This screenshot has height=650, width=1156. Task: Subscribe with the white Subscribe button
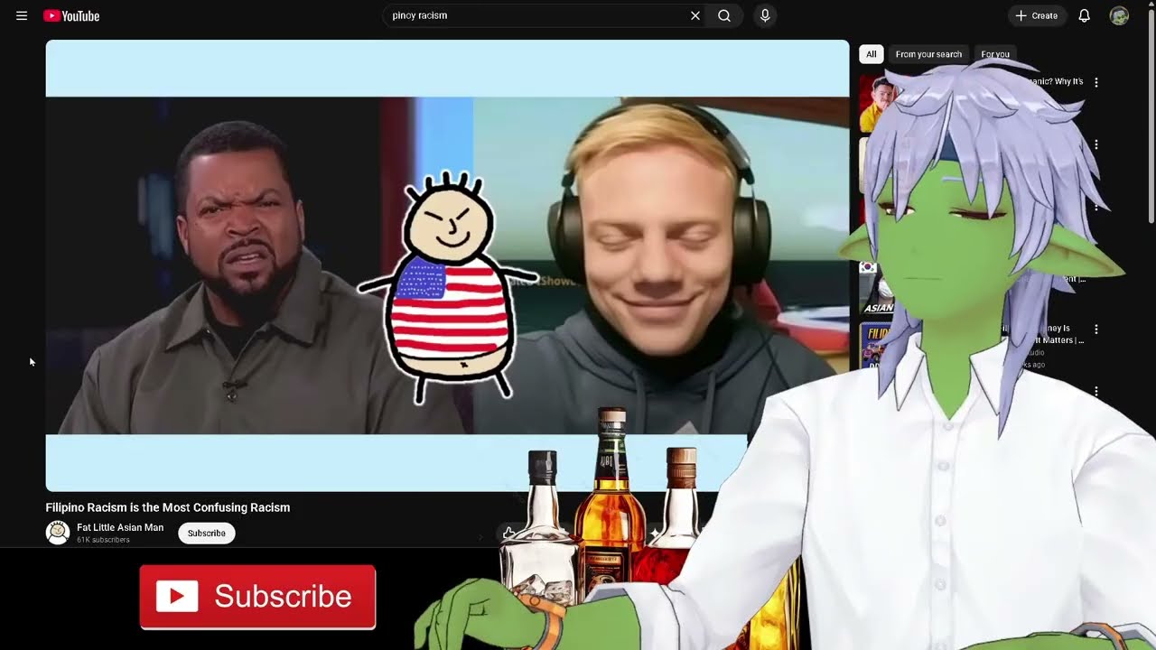tap(207, 533)
